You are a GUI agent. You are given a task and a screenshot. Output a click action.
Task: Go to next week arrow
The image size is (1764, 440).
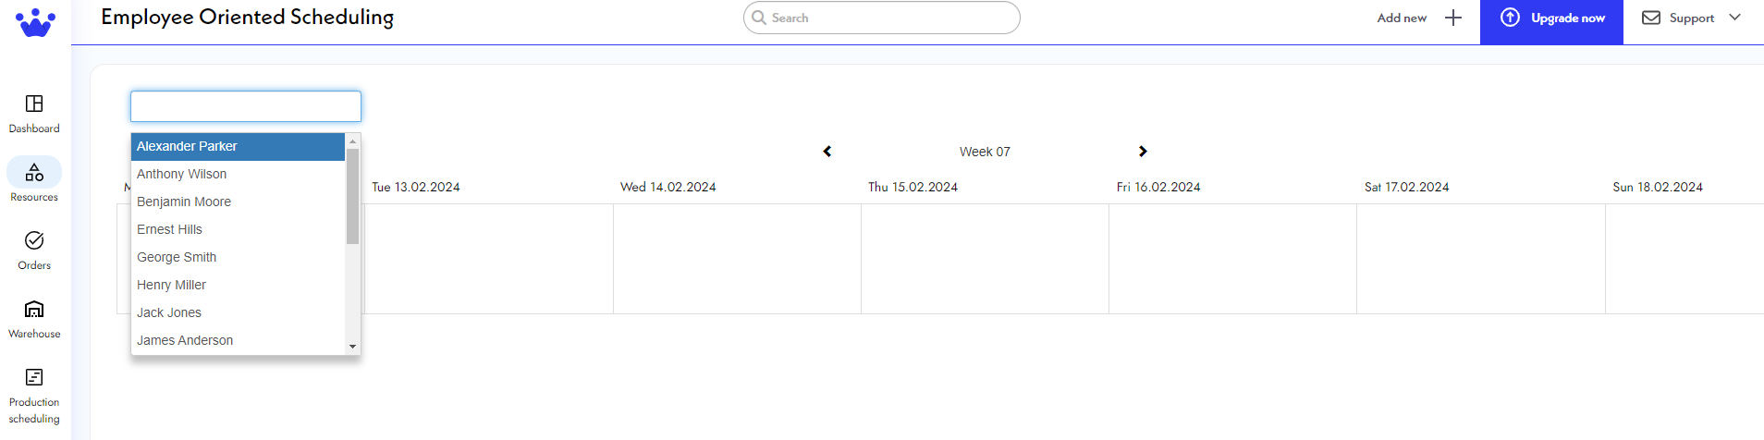pos(1143,152)
